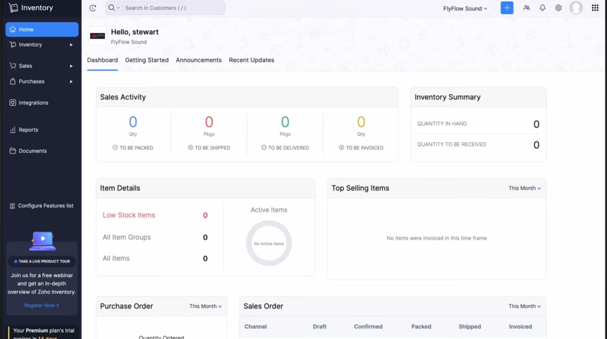Open the Announcements tab

pyautogui.click(x=199, y=60)
